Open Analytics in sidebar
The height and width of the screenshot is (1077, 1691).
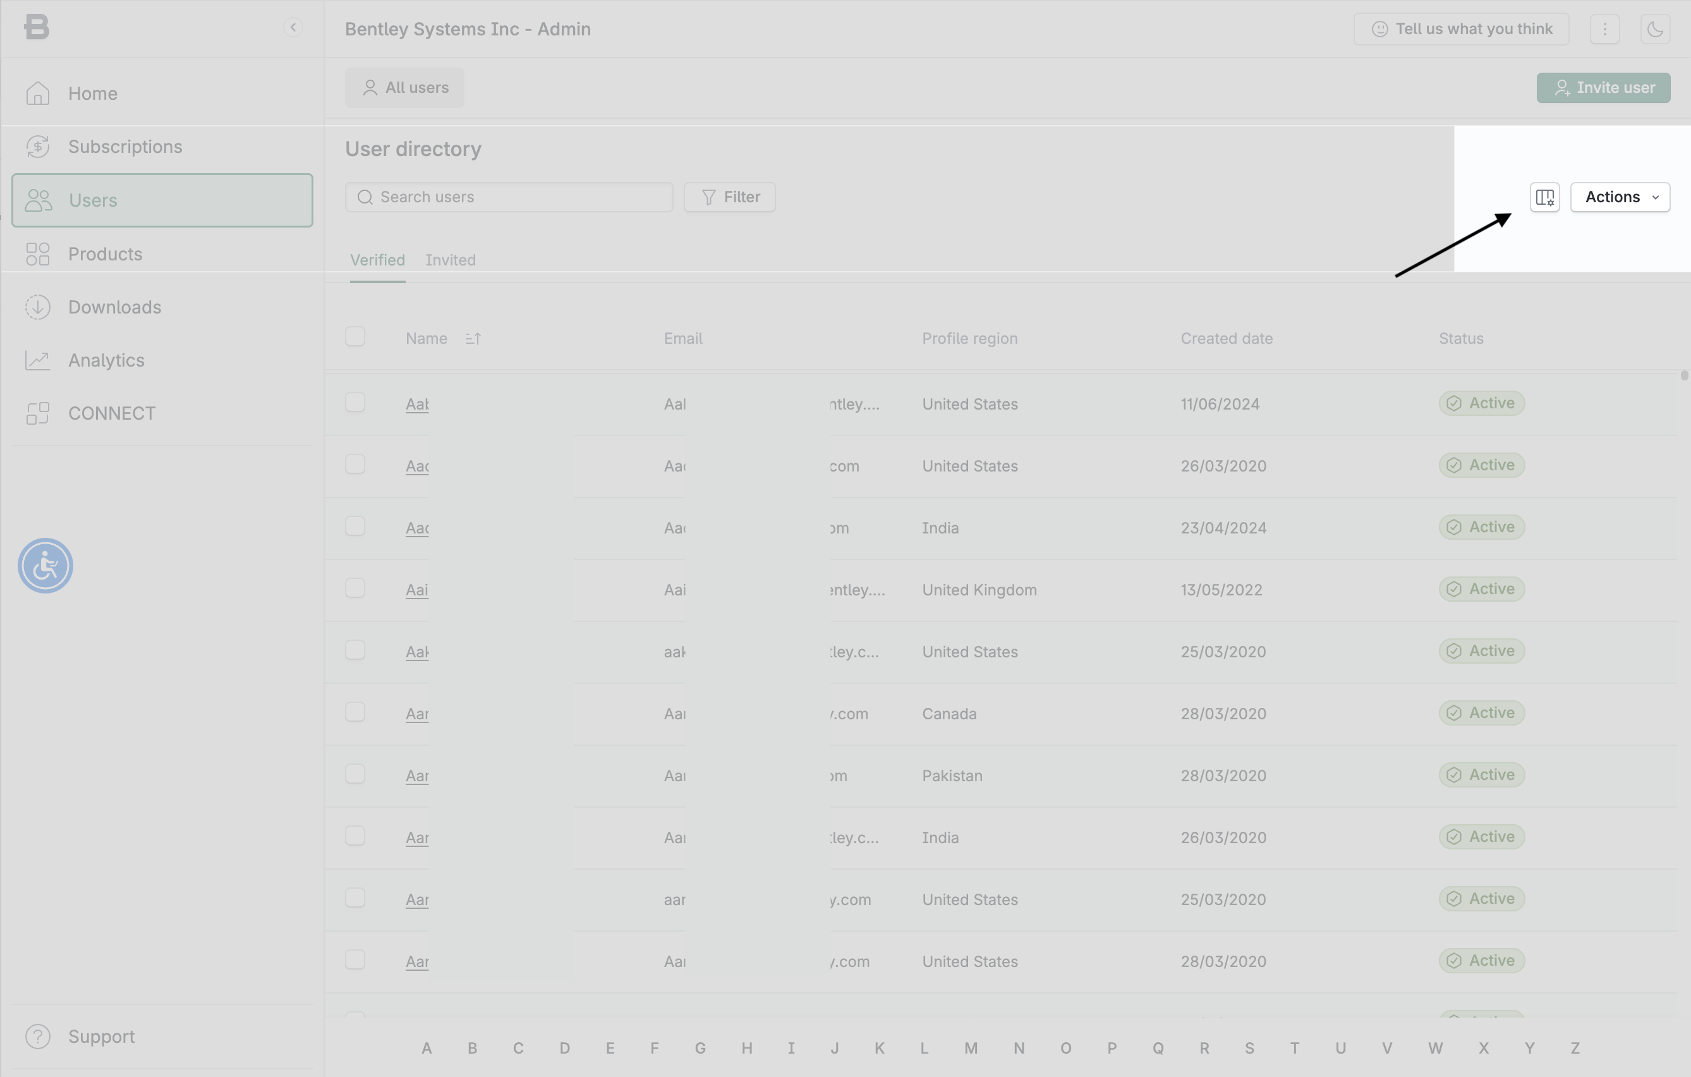(162, 360)
